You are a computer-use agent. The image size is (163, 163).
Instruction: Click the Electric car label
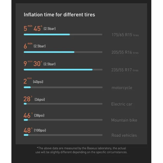coord(122,104)
